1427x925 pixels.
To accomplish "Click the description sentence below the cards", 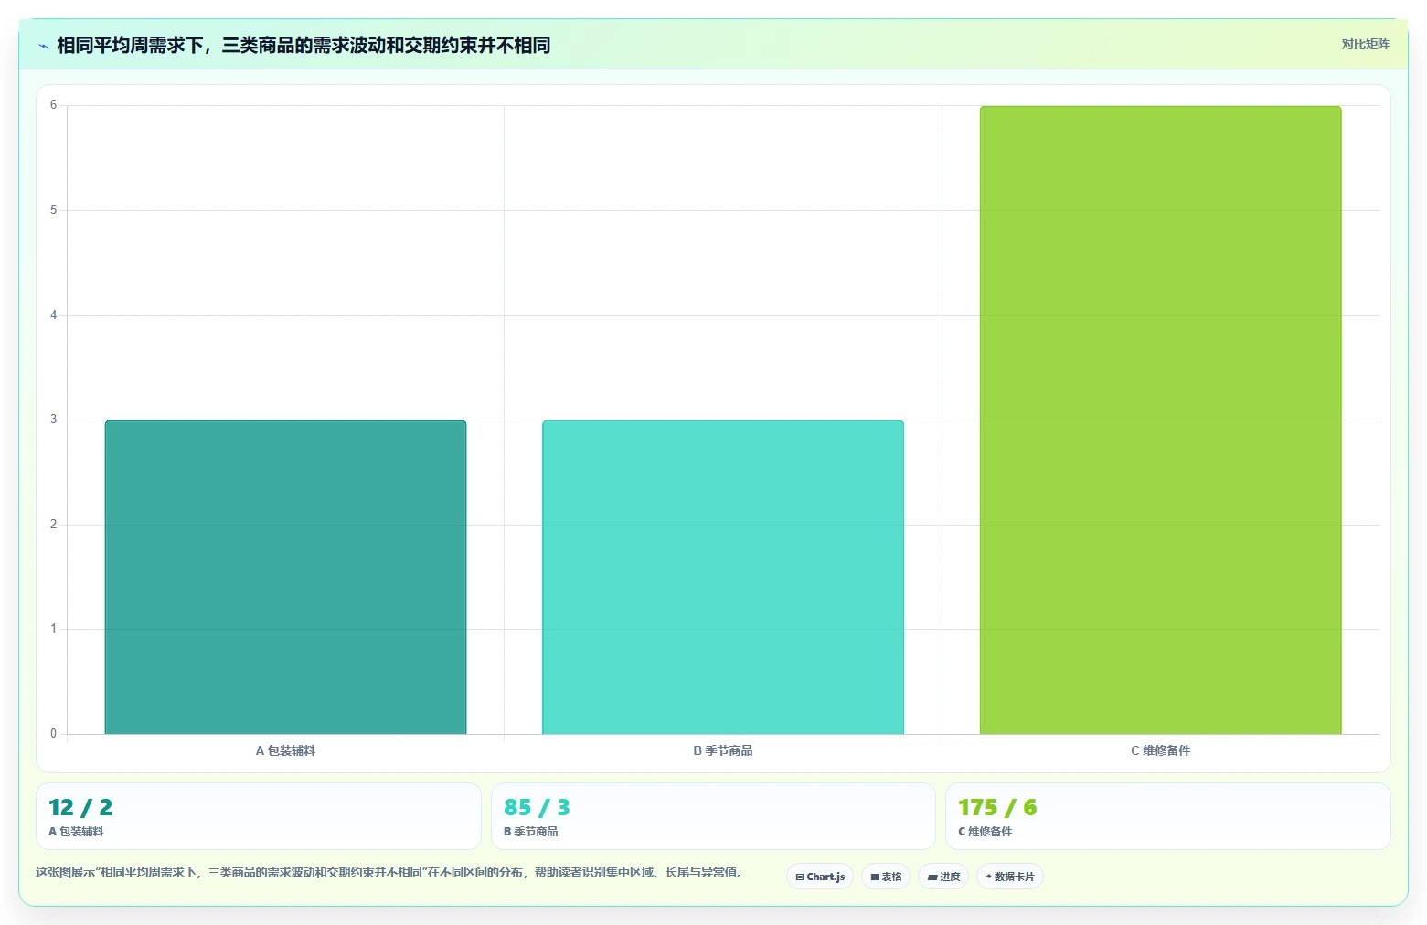I will click(x=389, y=872).
